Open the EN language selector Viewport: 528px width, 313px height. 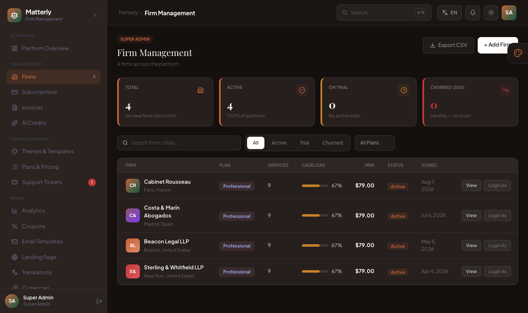click(x=450, y=13)
